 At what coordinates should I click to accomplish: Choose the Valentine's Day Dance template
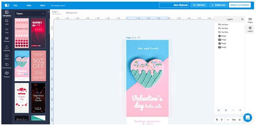coord(38,98)
